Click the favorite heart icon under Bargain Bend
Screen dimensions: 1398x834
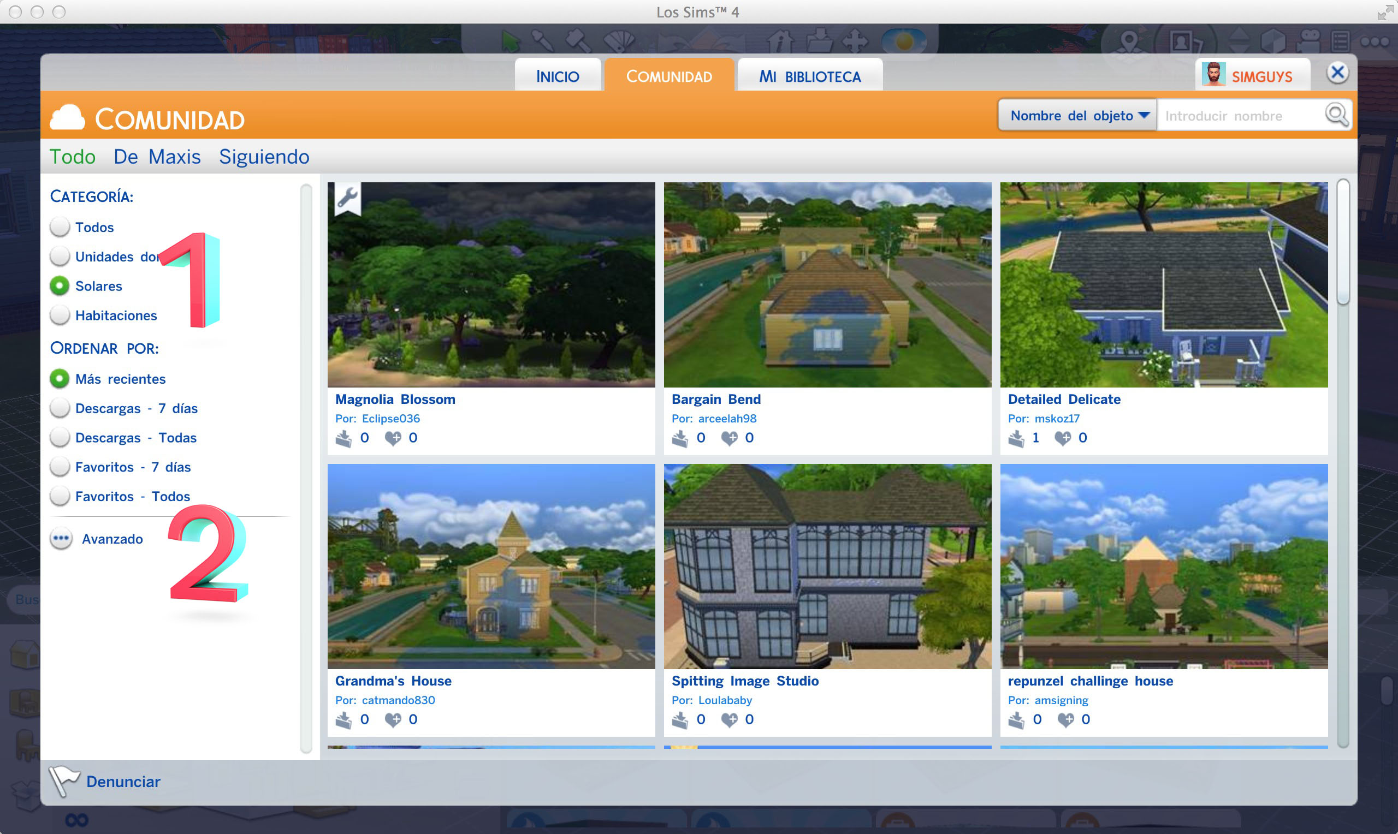(730, 438)
